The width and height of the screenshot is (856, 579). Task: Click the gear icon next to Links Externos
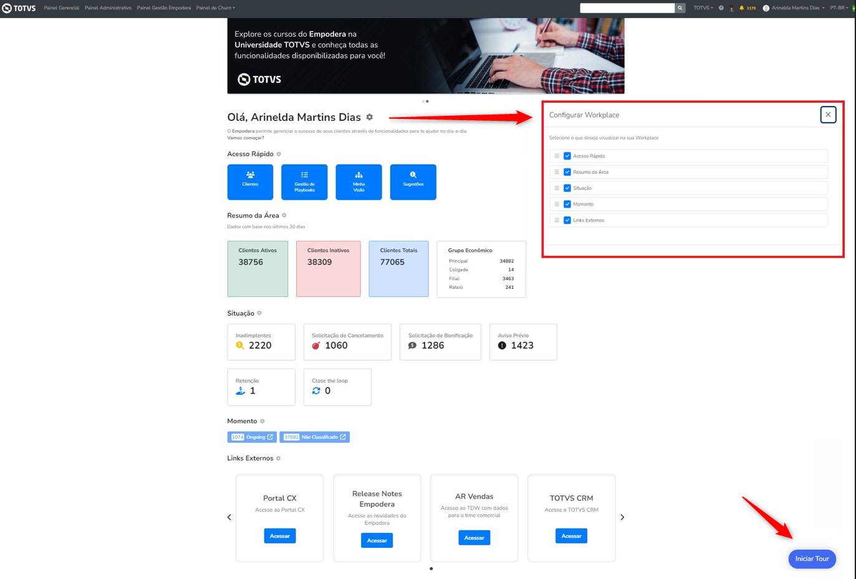tap(279, 458)
